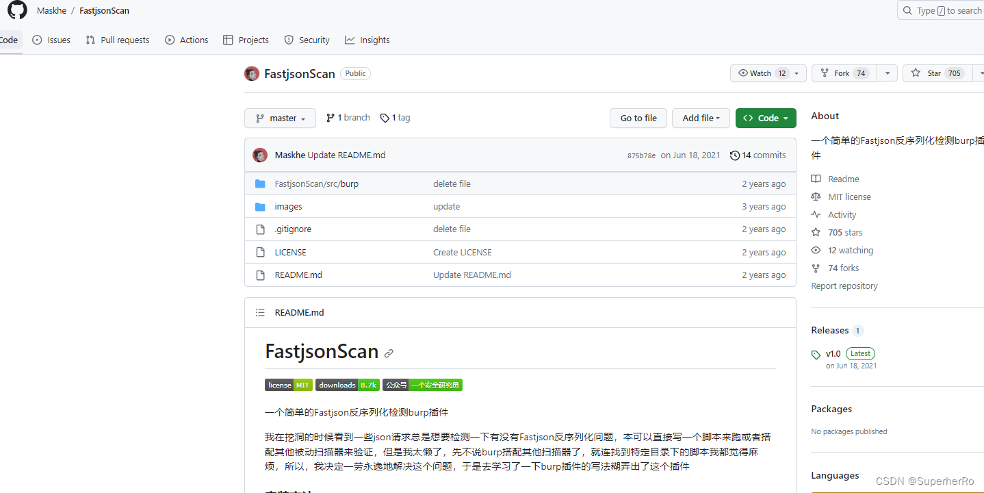The height and width of the screenshot is (493, 984).
Task: Click the Watch eye icon
Action: point(742,73)
